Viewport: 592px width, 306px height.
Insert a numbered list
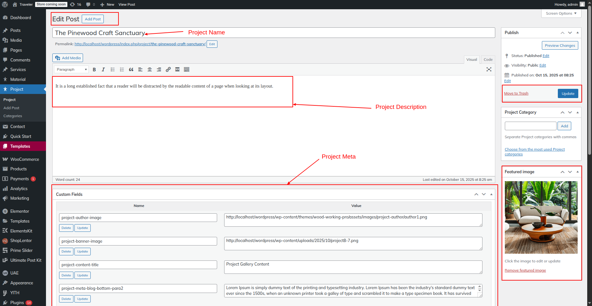tap(122, 69)
